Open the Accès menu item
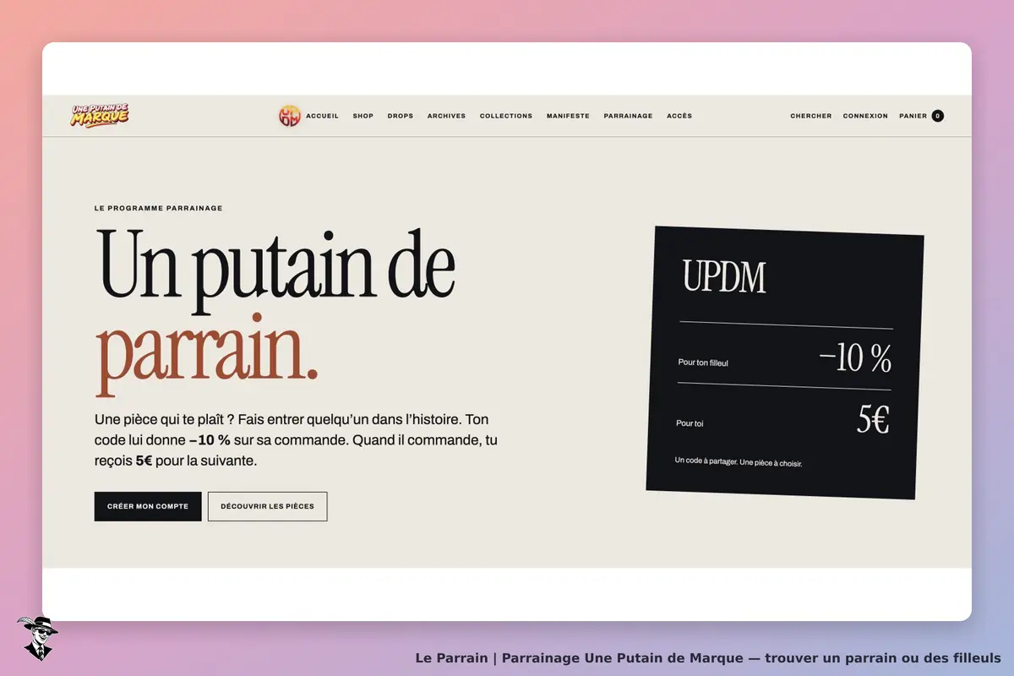This screenshot has width=1014, height=676. 679,116
